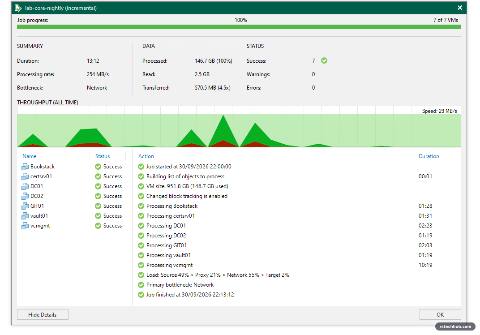Sort VM list by Status column header
Screen dimensions: 480x335
point(103,156)
